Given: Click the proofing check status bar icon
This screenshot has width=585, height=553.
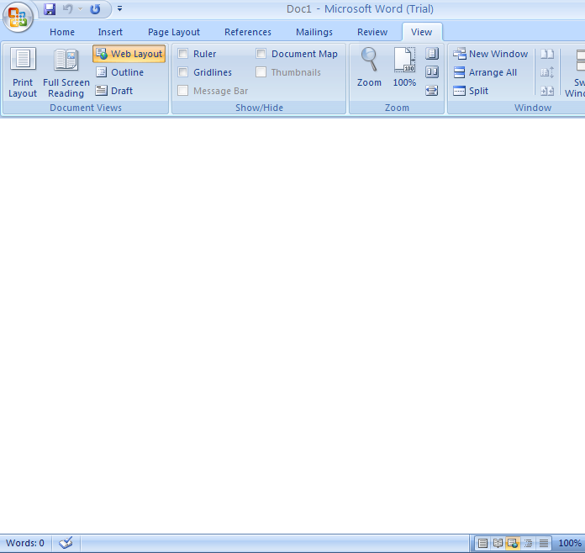Looking at the screenshot, I should pyautogui.click(x=66, y=543).
